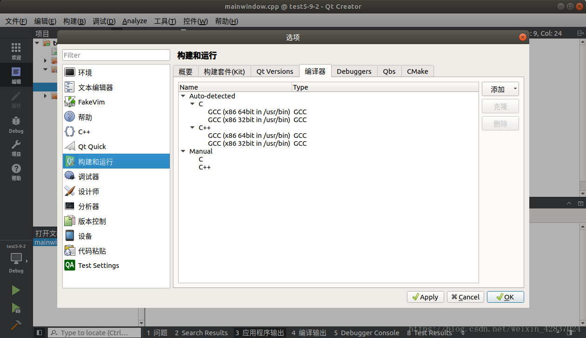Select the 帮助 options category

[x=116, y=117]
